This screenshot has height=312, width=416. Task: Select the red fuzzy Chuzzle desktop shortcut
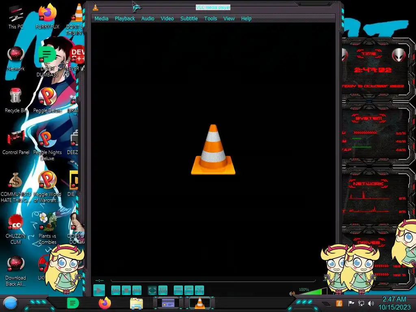(x=15, y=229)
